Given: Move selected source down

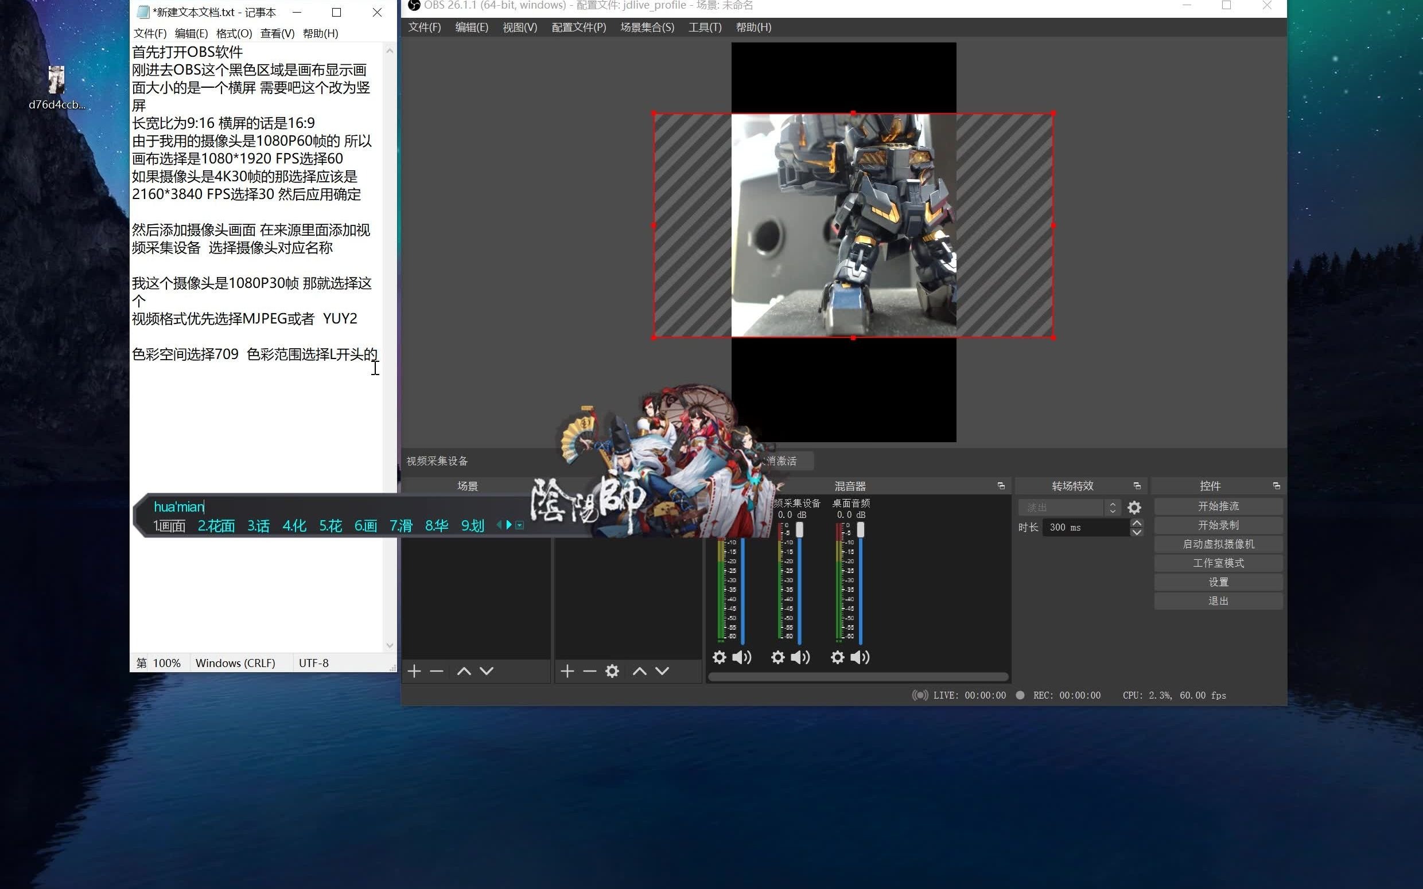Looking at the screenshot, I should tap(662, 671).
